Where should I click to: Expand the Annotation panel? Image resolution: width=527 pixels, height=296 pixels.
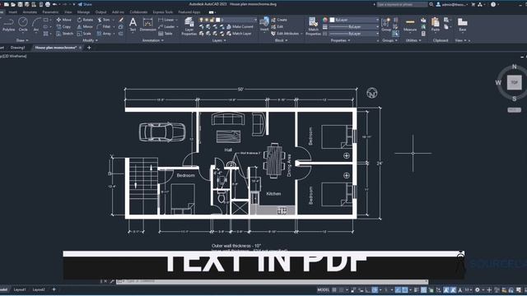coord(153,40)
